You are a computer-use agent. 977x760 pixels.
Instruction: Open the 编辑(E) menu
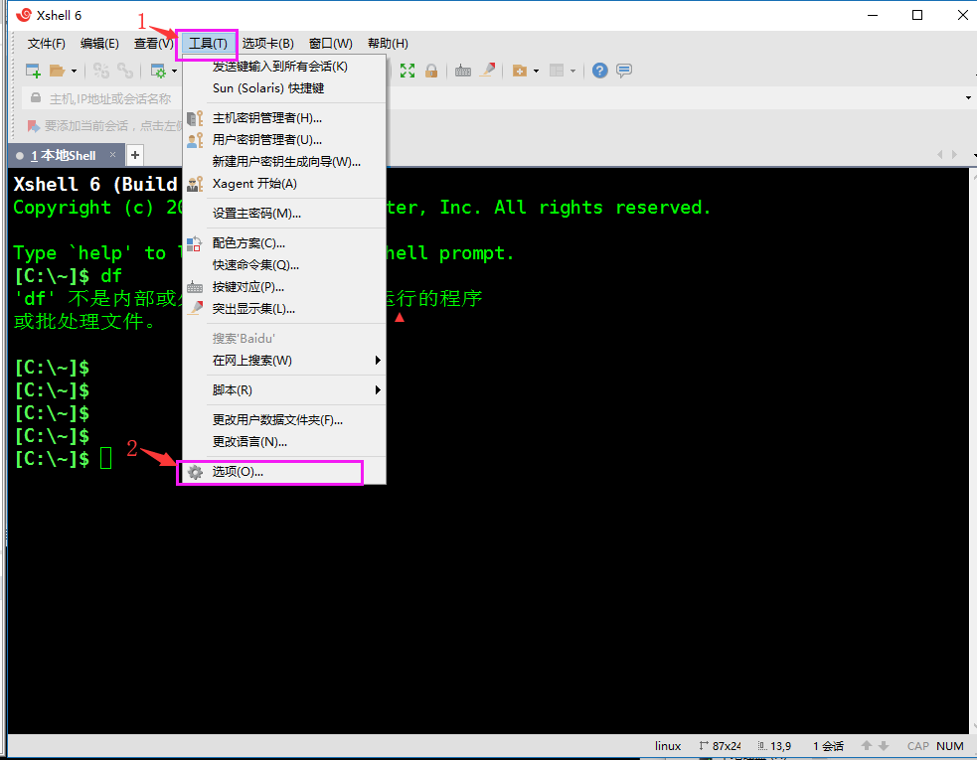point(99,44)
